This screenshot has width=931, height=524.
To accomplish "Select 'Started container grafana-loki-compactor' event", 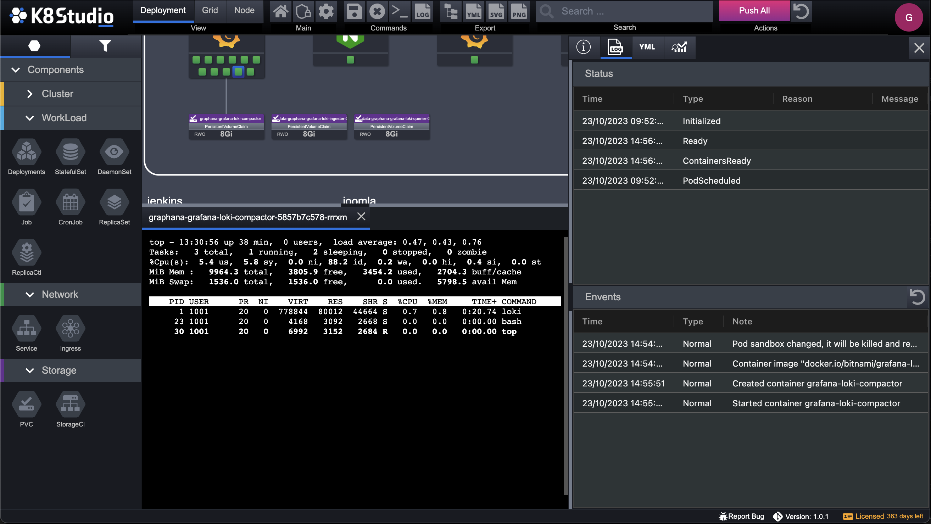I will (750, 403).
